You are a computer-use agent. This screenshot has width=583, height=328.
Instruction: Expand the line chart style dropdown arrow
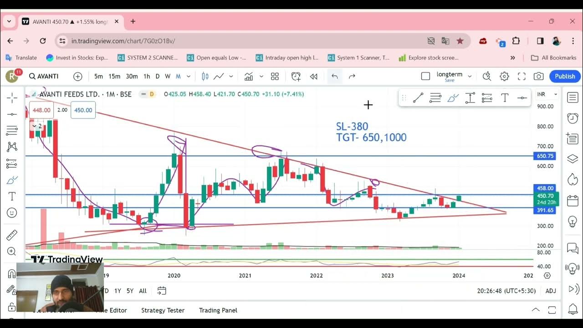(x=231, y=76)
